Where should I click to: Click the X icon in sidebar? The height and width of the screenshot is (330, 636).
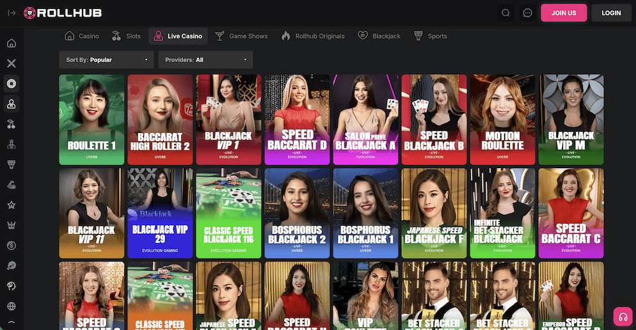(12, 63)
